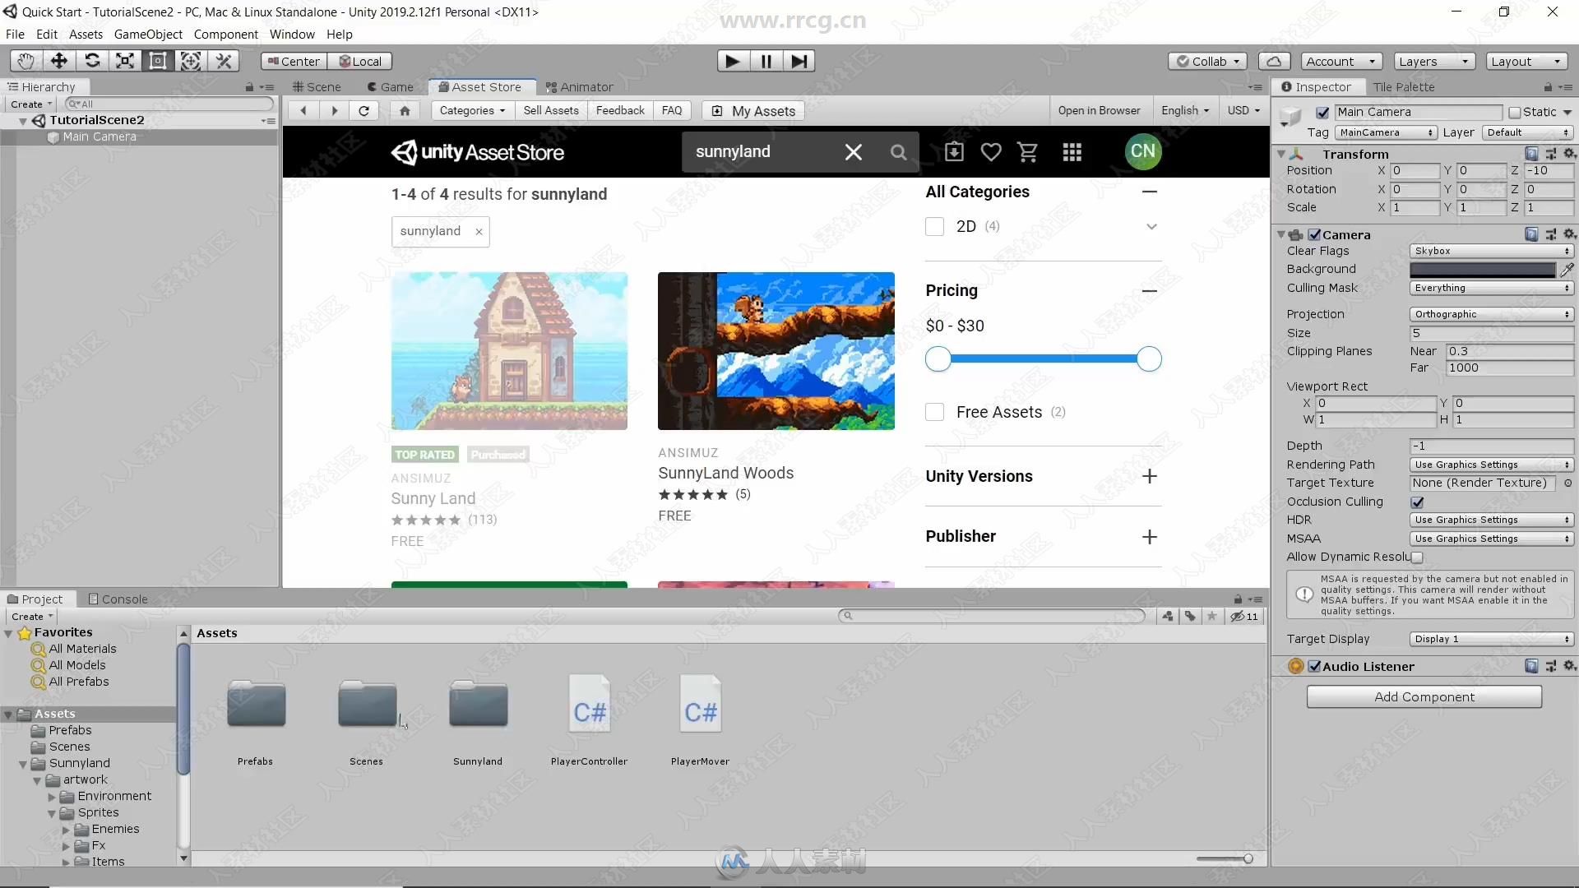1579x888 pixels.
Task: Go forward in Asset Store
Action: pyautogui.click(x=334, y=110)
